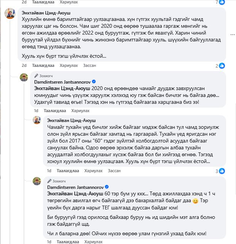Click the like reaction icon showing 3

(222, 171)
